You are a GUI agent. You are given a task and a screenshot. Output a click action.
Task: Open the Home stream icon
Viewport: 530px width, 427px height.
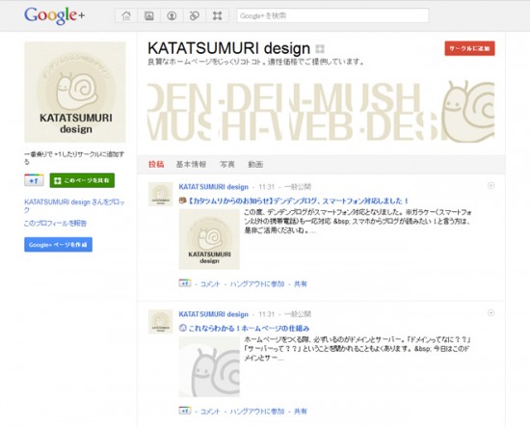126,15
